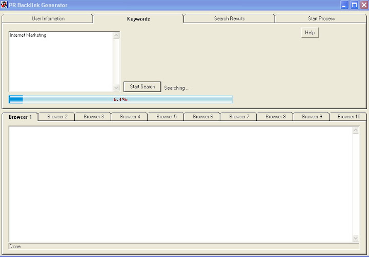Switch to the Search Results tab
369x257 pixels.
point(229,18)
